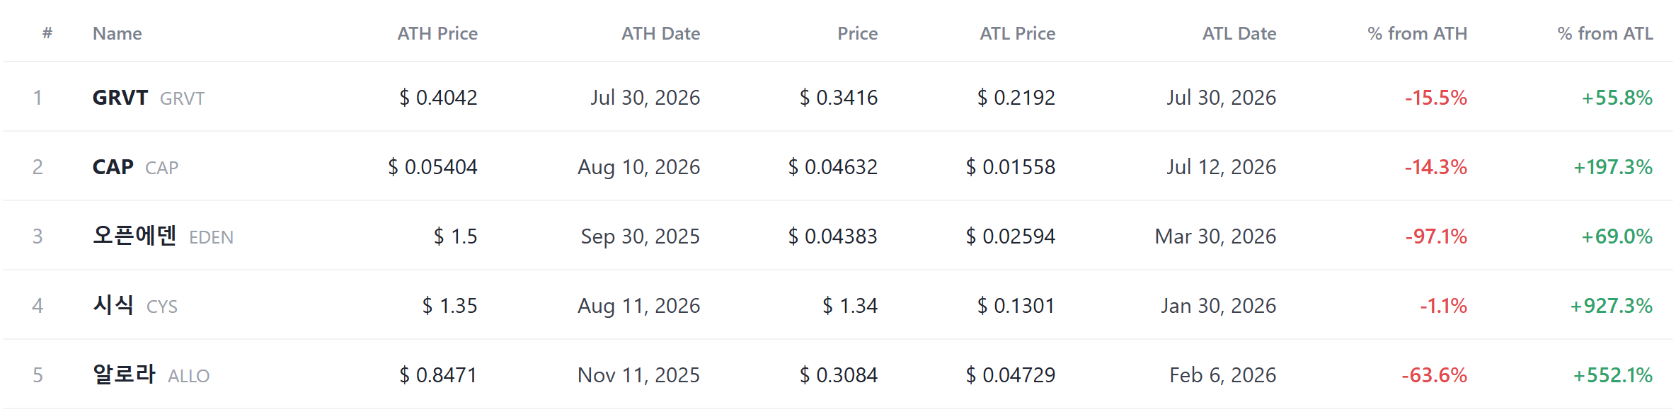Click the # rank column header
This screenshot has width=1676, height=412.
pos(47,33)
